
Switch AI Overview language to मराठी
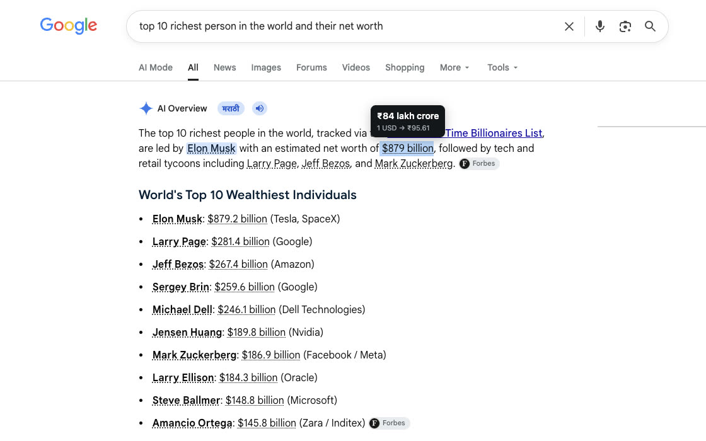click(231, 108)
